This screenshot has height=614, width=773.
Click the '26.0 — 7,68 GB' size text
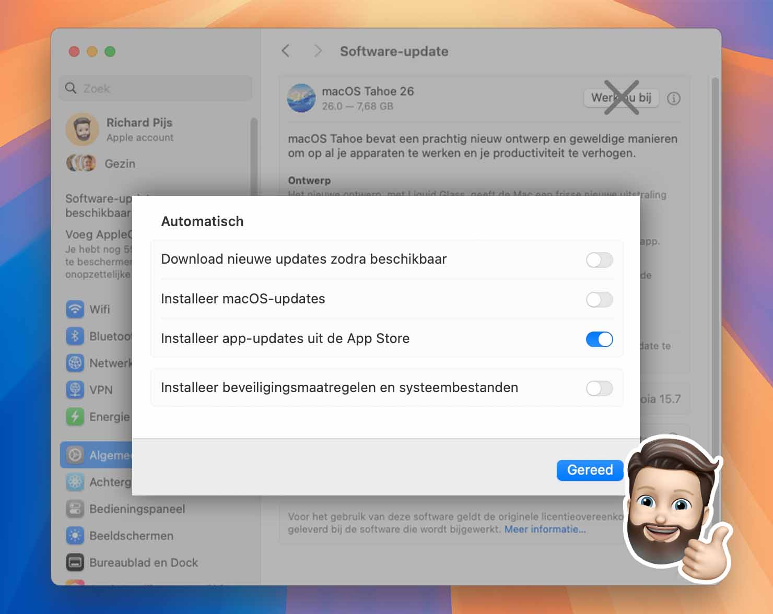click(x=357, y=106)
